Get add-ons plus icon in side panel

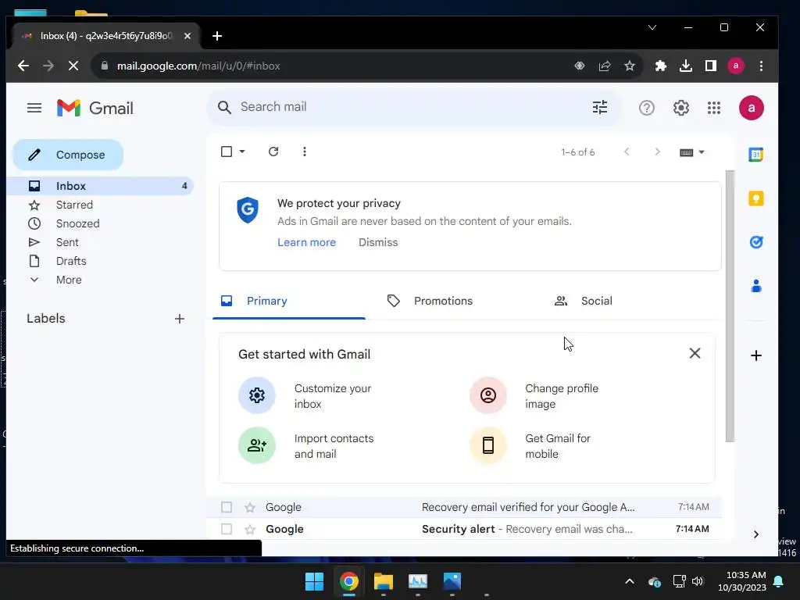pos(756,355)
